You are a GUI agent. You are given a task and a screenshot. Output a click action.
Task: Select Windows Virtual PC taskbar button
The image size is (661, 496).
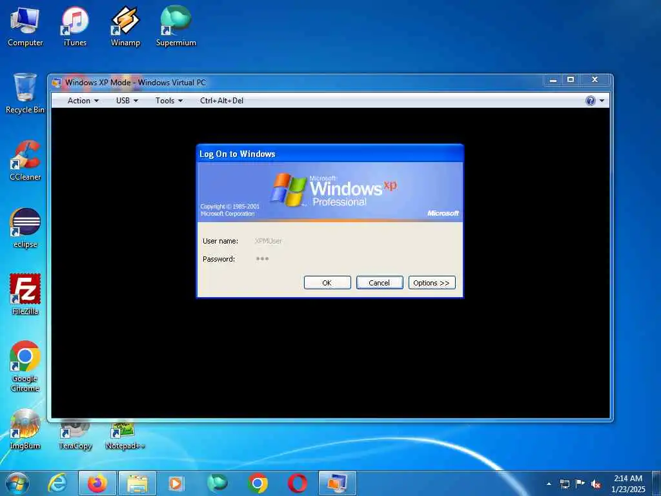pos(338,483)
